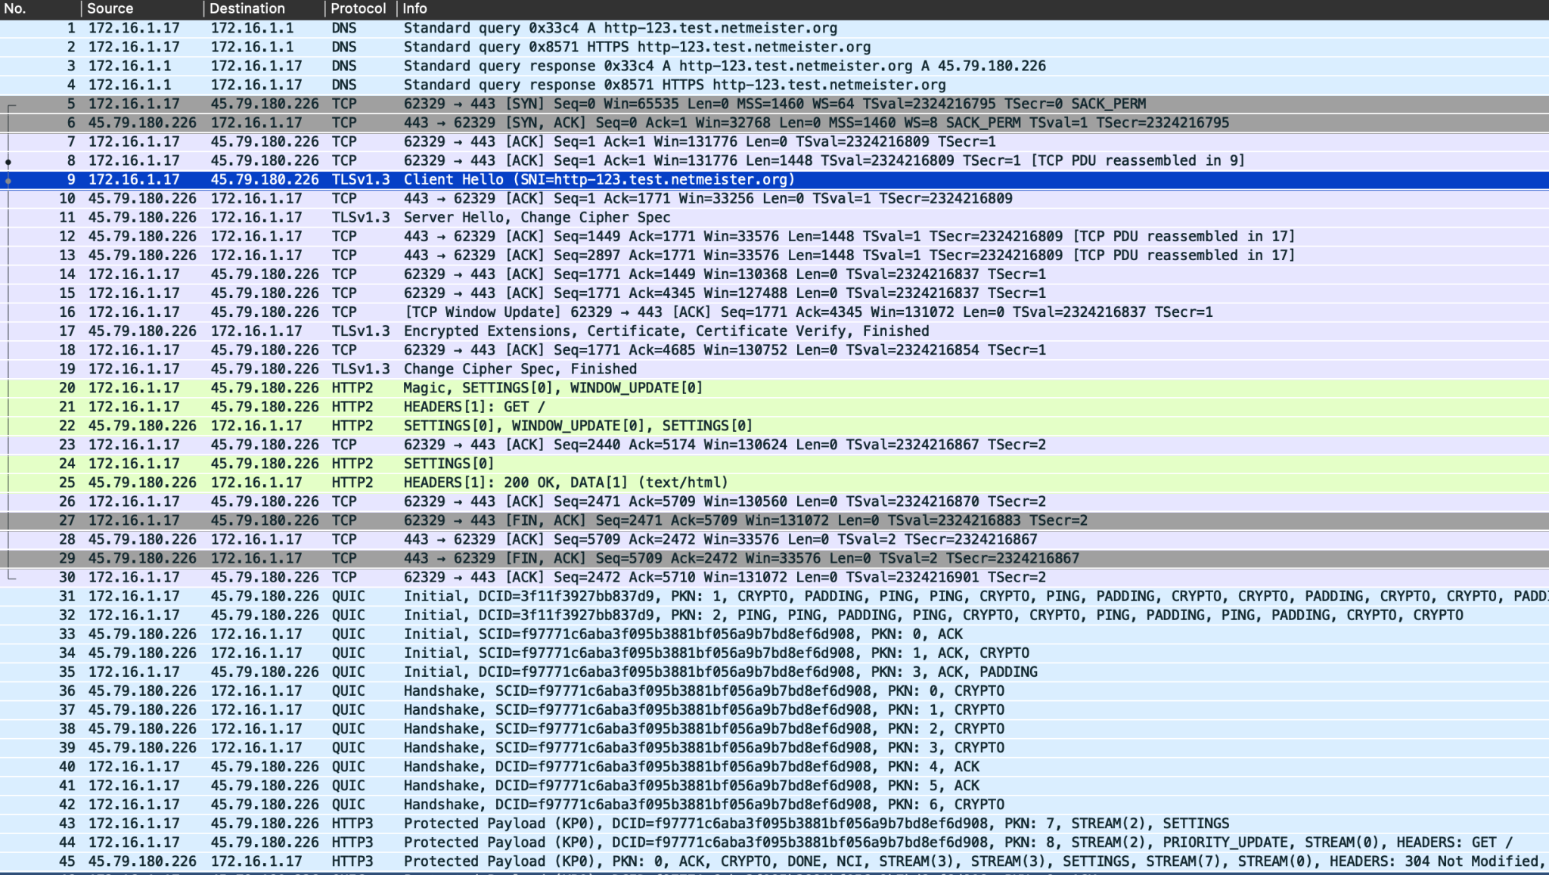Select packet 45, the 304 Not Modified response

tap(529, 861)
